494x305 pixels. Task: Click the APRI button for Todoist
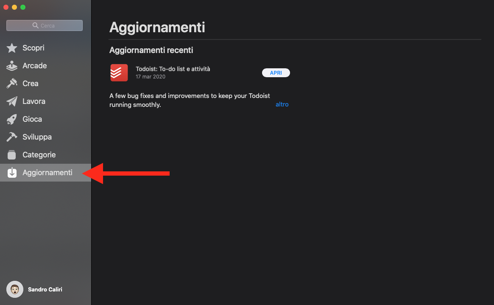[x=276, y=73]
